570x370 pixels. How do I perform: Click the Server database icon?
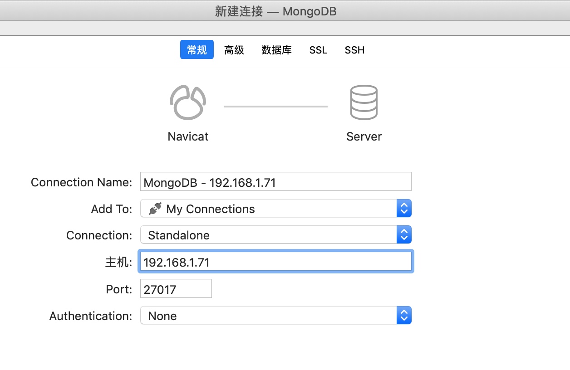pos(364,102)
